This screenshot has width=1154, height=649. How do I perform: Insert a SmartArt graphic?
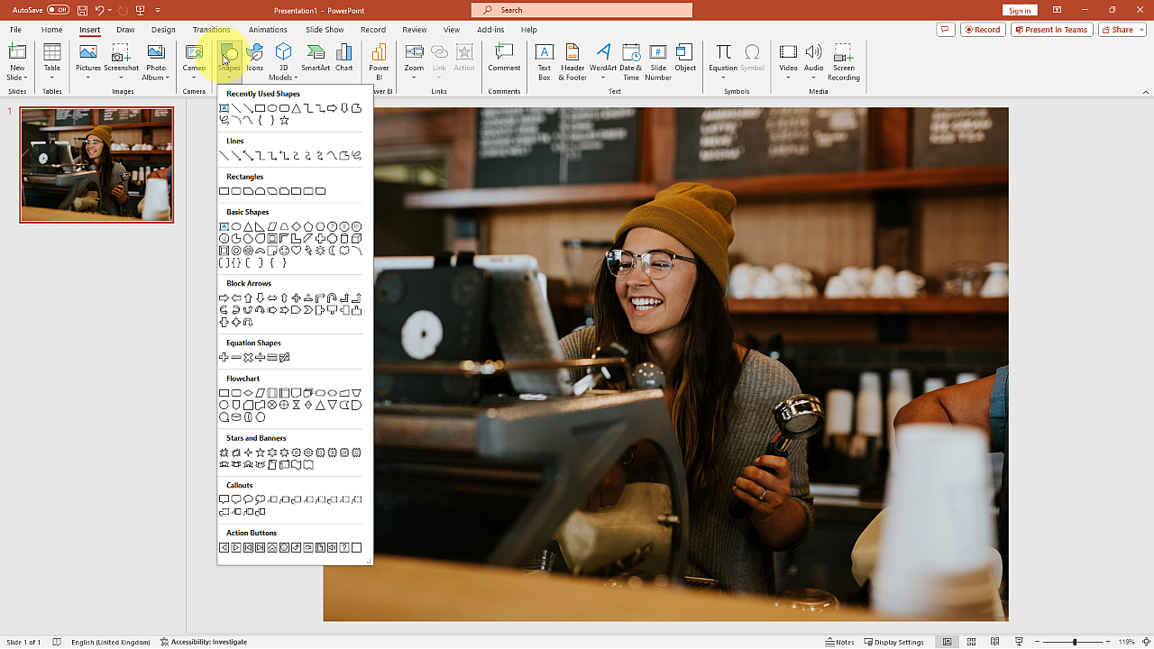click(x=316, y=59)
